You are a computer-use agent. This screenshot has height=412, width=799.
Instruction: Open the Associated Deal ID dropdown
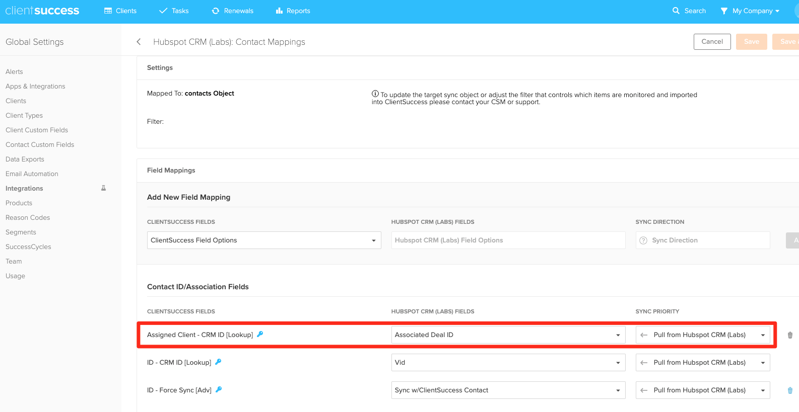click(x=508, y=335)
